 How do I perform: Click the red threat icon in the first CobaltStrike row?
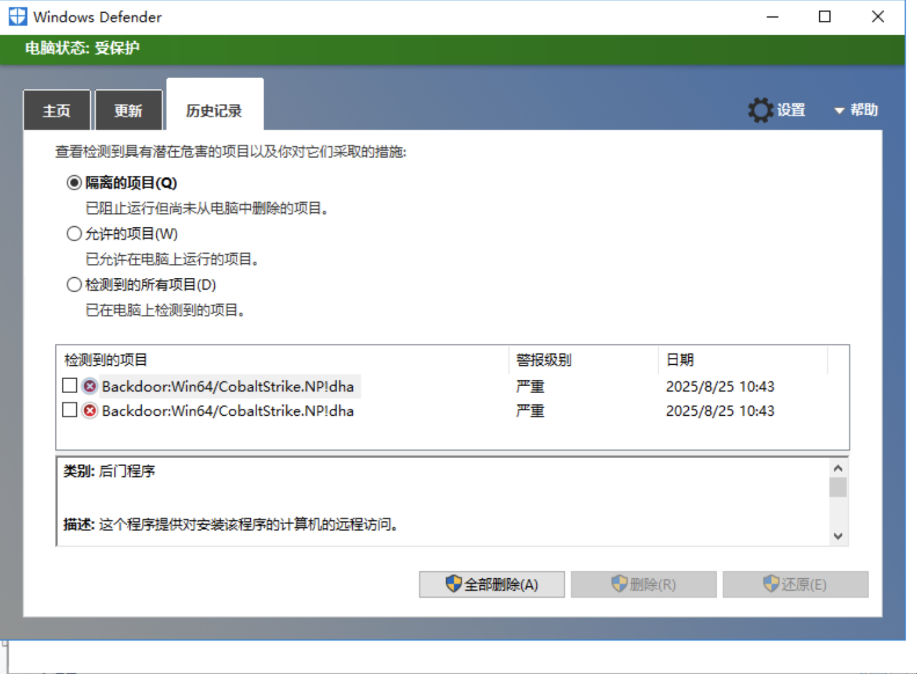(x=90, y=386)
